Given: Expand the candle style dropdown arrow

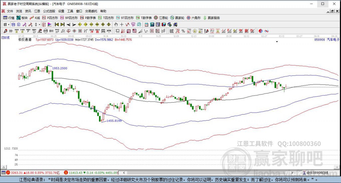Looking at the screenshot, I should click(x=39, y=25).
